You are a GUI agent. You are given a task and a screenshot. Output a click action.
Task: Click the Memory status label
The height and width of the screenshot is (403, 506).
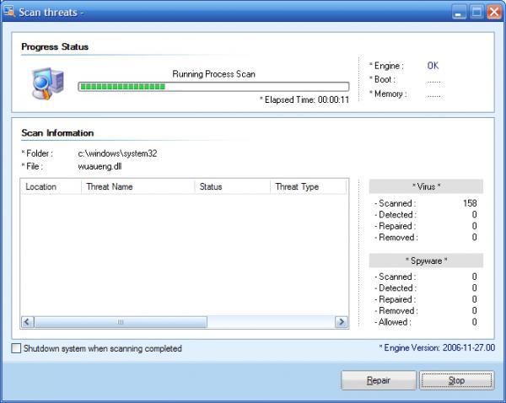point(388,94)
